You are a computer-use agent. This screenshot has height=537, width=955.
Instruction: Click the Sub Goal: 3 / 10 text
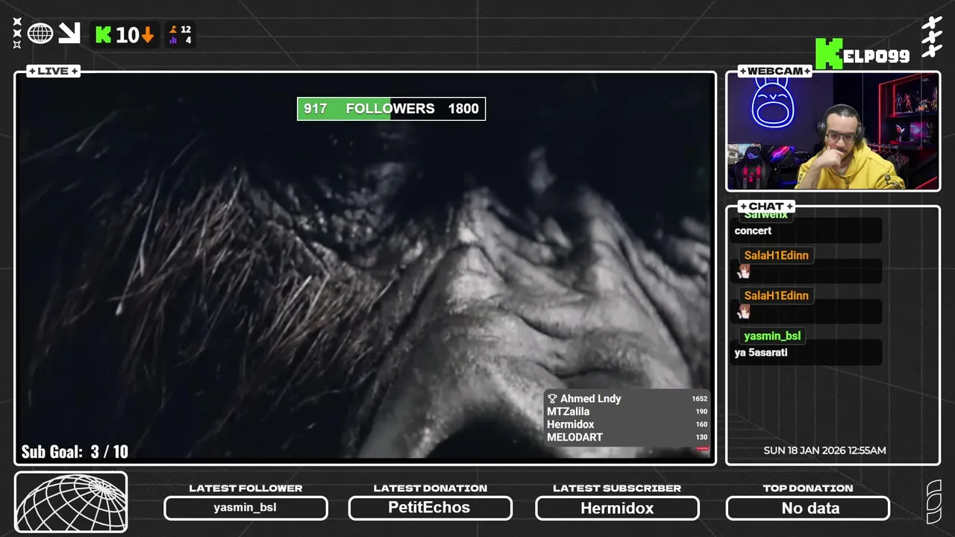click(x=75, y=452)
